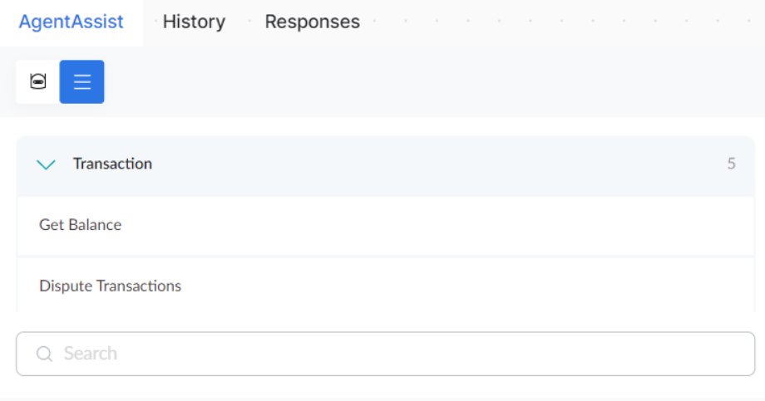Collapse the Transaction section using its chevron
Viewport: 765px width, 401px height.
(x=47, y=164)
